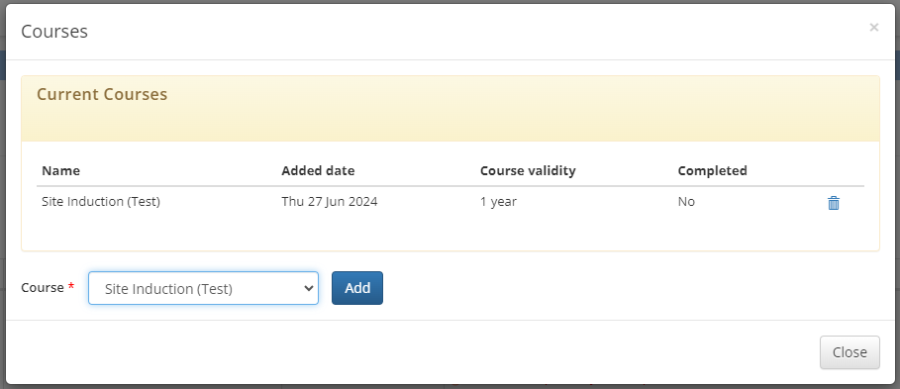Click the Current Courses panel heading
This screenshot has width=900, height=389.
pos(102,94)
